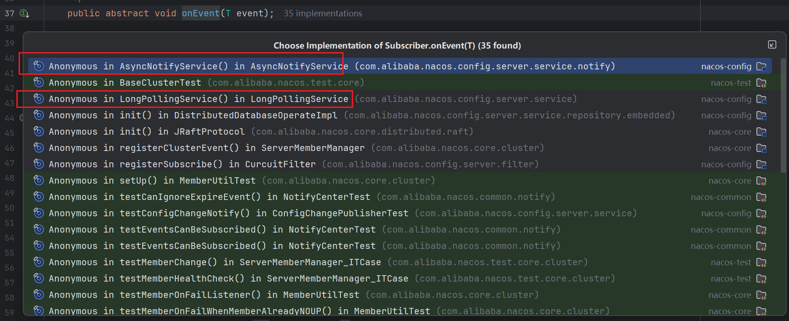Click the nacos-config module icon on the AsyncNotifyService row
This screenshot has height=321, width=789.
pos(761,67)
